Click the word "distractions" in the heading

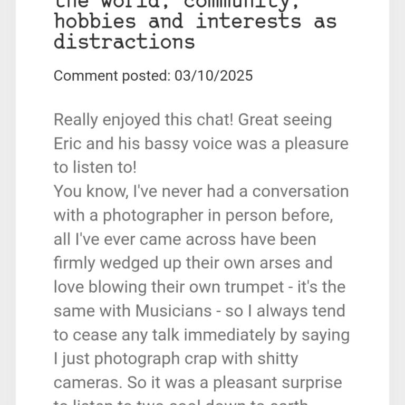tap(124, 42)
